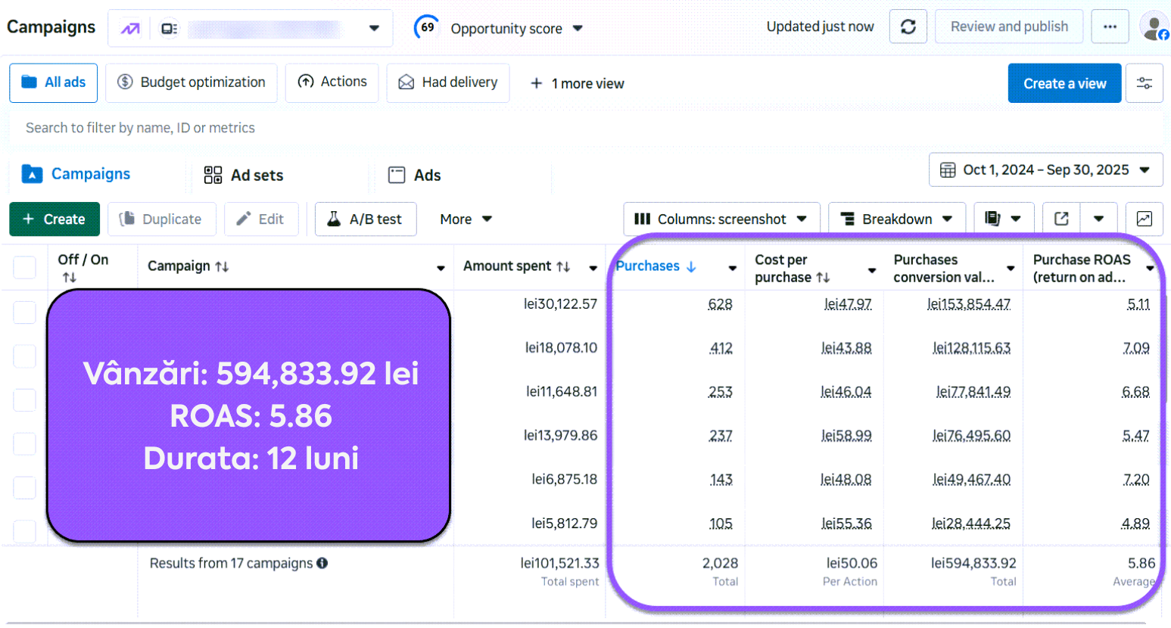Open Purchases column options arrow
The width and height of the screenshot is (1171, 628).
tap(733, 268)
